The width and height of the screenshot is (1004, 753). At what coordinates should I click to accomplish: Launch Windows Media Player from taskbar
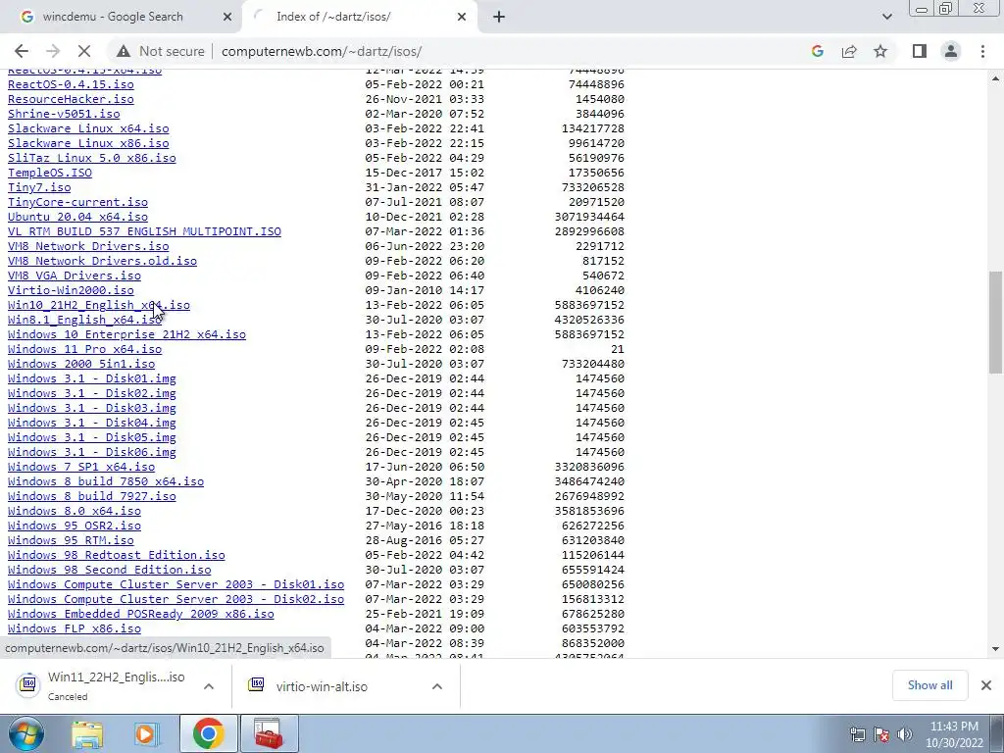[x=145, y=734]
